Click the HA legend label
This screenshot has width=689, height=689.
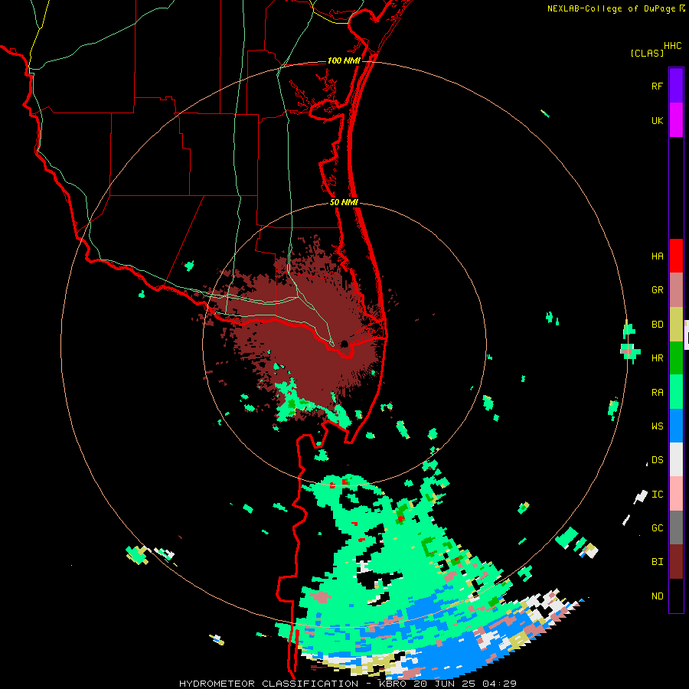[x=657, y=256]
